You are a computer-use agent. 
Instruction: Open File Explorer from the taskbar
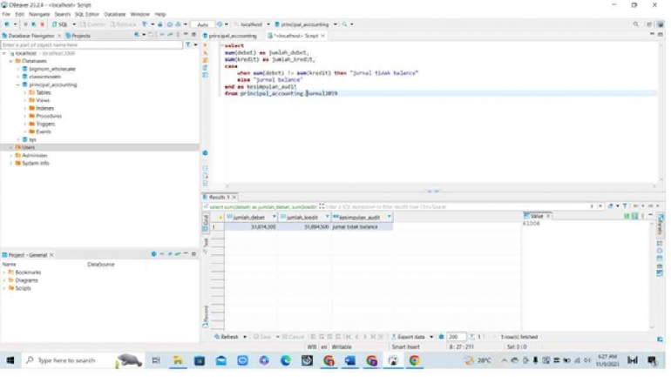(178, 360)
